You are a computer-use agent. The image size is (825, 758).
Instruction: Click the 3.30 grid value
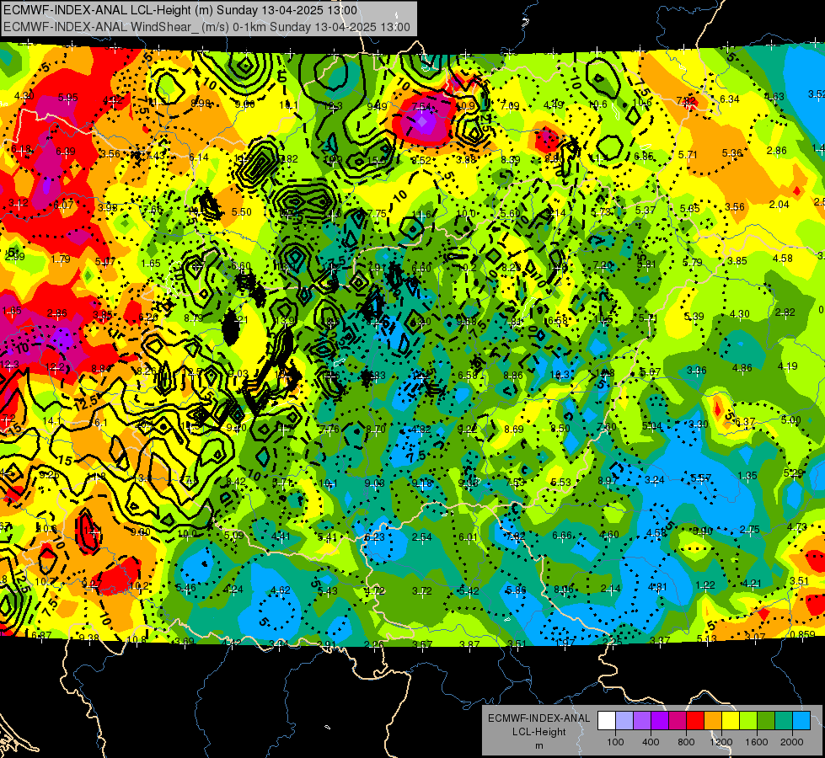point(699,424)
